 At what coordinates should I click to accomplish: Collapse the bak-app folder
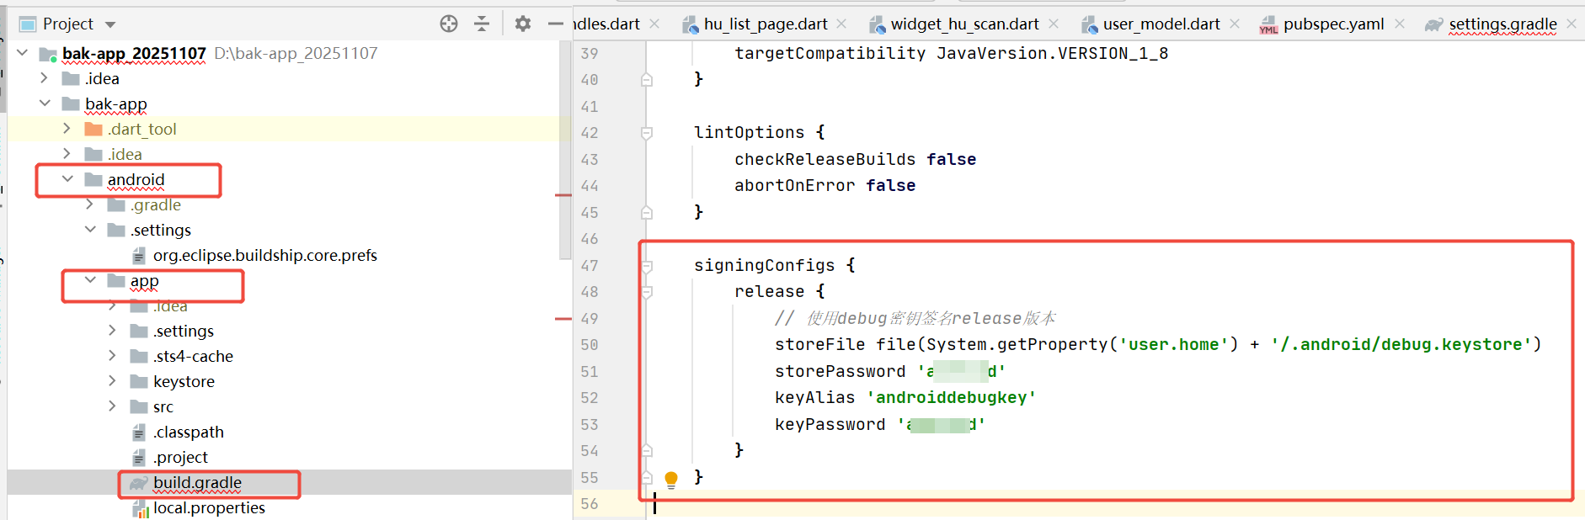click(45, 103)
